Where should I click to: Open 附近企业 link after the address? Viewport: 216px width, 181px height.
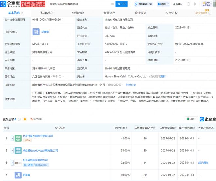[x=131, y=85]
